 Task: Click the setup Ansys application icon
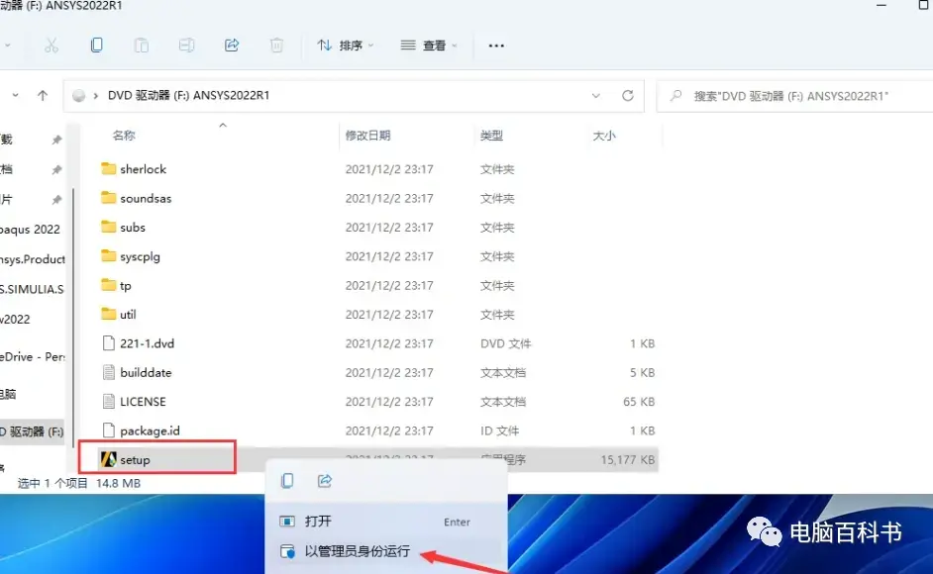pyautogui.click(x=108, y=459)
